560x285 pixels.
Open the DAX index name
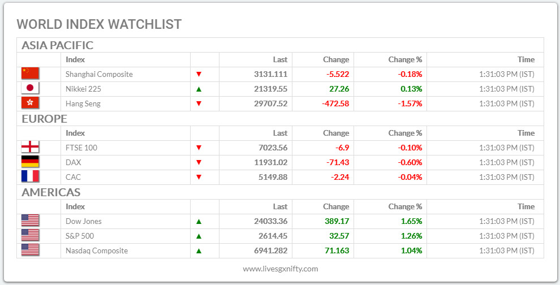(x=73, y=162)
